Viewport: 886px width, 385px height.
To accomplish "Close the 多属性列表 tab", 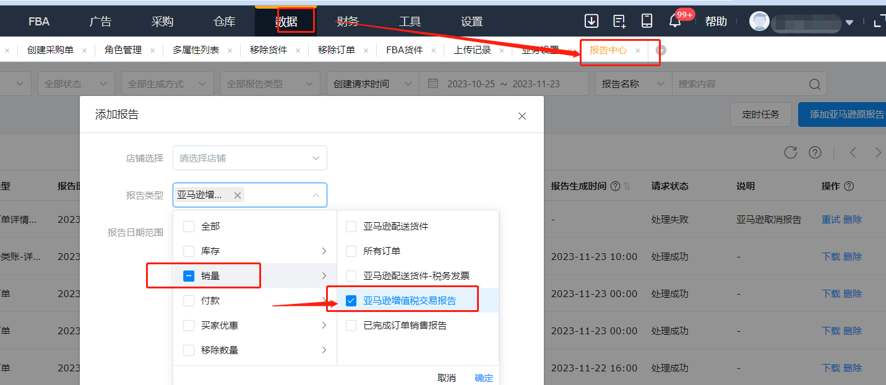I will click(230, 51).
